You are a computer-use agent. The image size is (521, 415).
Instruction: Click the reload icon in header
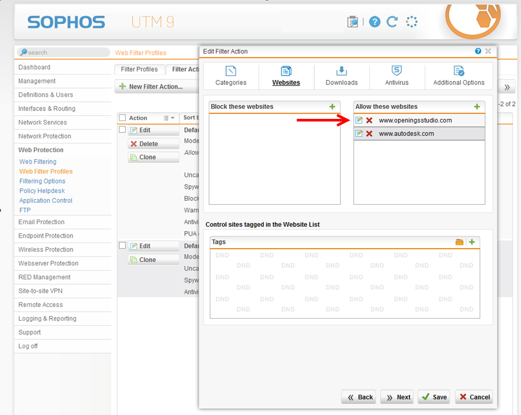393,22
